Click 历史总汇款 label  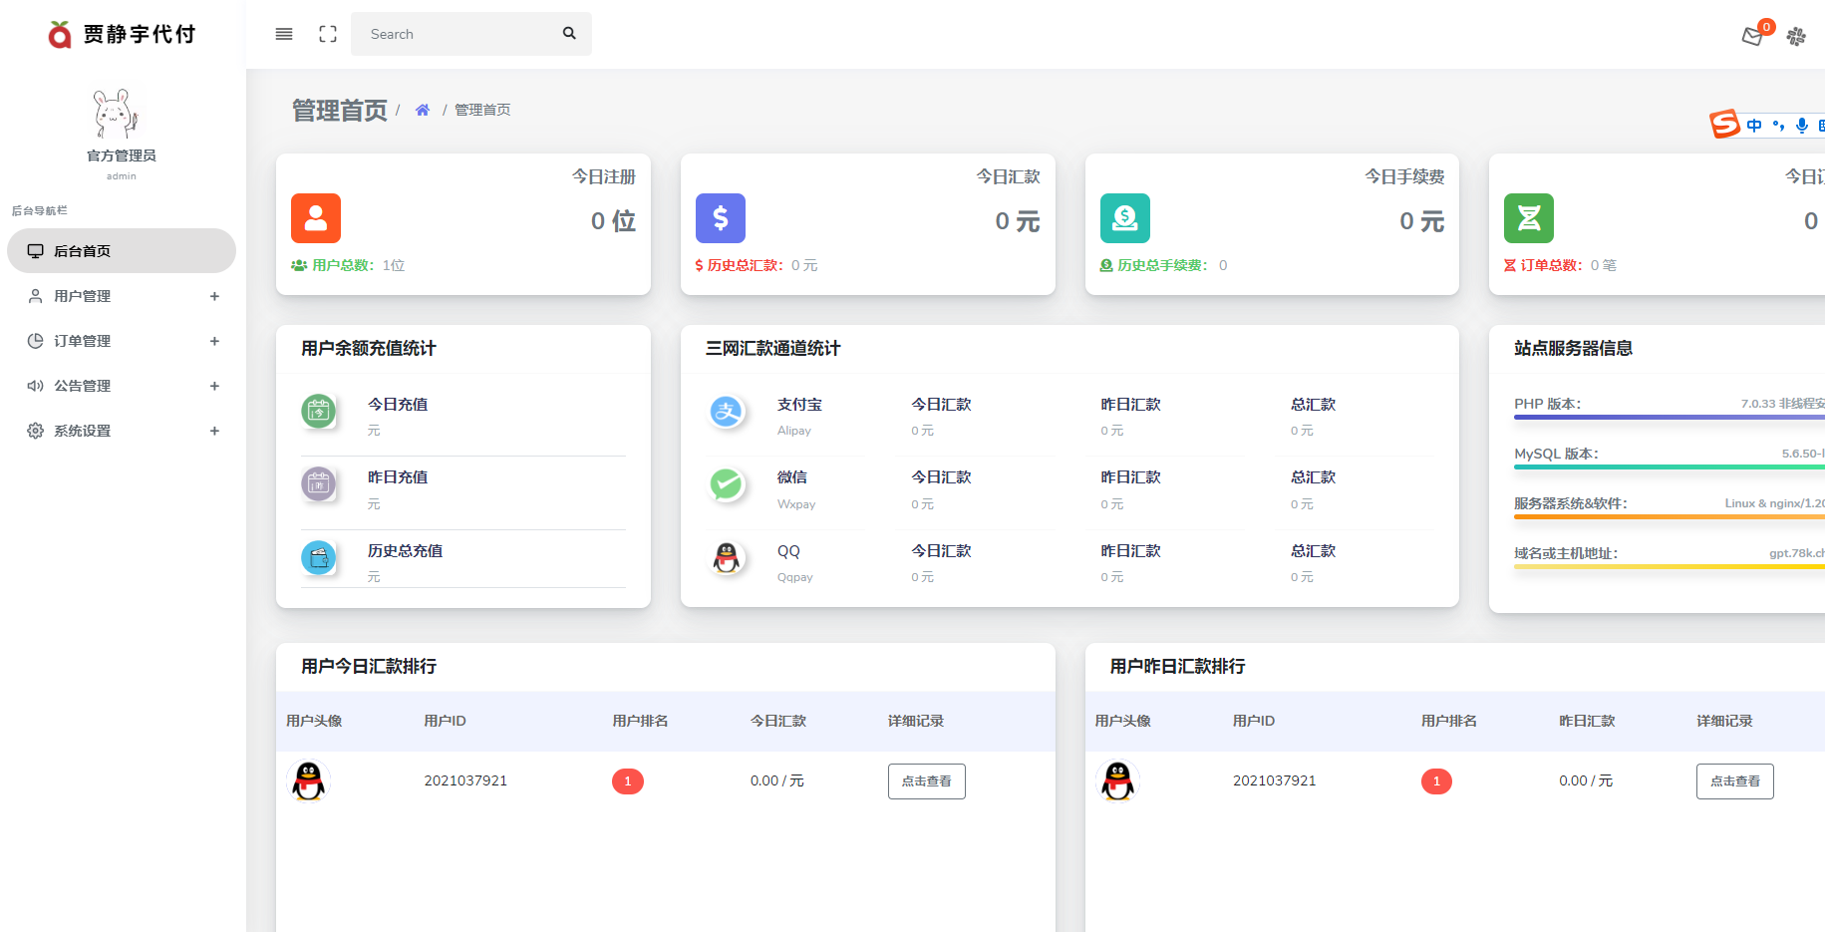(x=745, y=265)
